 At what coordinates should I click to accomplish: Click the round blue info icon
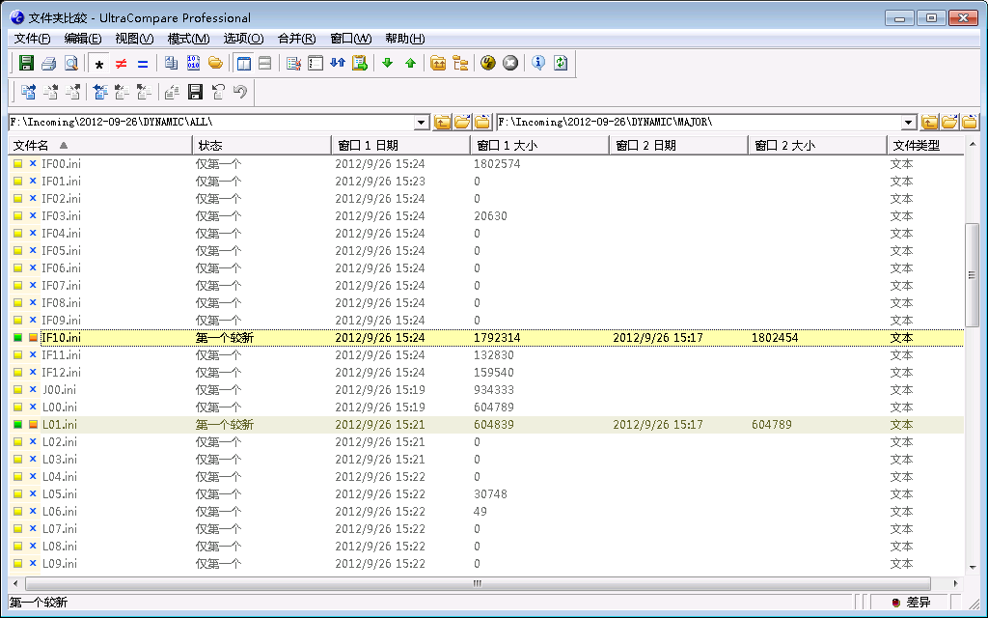coord(538,64)
